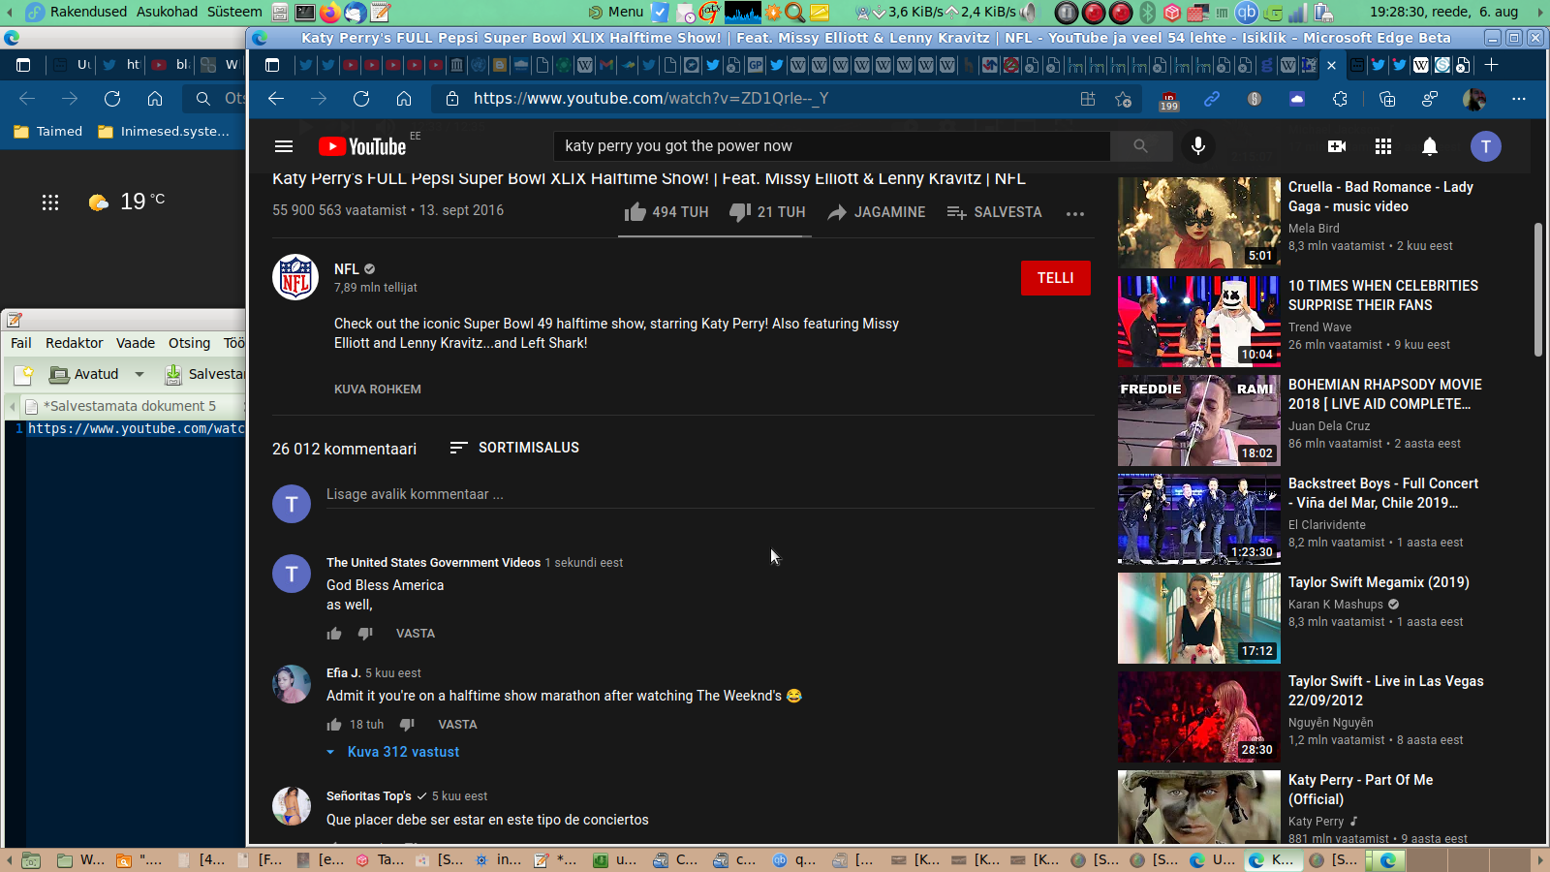Save the video with SALVESTA
1550x872 pixels.
pos(994,212)
